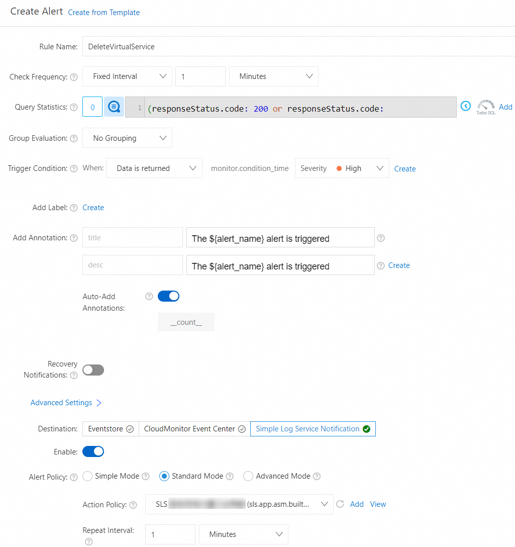The height and width of the screenshot is (547, 515).
Task: Focus Check Frequency interval value field
Action: pyautogui.click(x=200, y=76)
